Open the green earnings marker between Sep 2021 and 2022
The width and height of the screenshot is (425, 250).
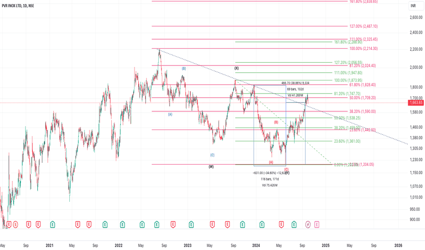[105, 225]
